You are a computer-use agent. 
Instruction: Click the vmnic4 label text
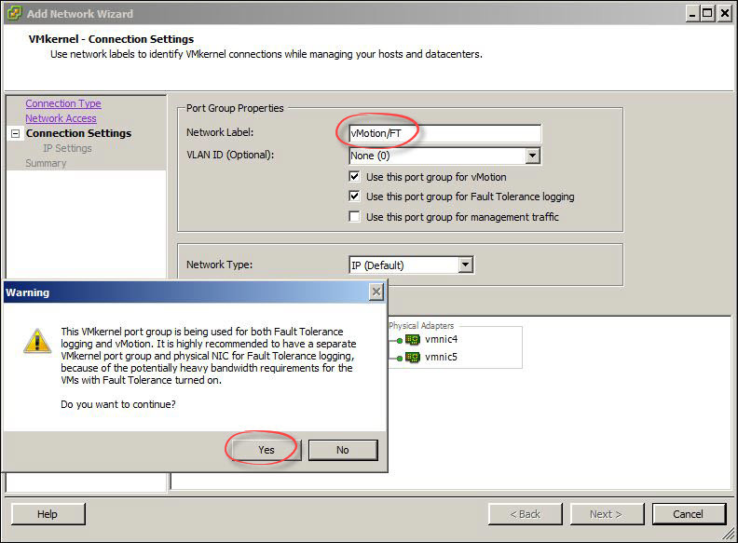tap(441, 339)
